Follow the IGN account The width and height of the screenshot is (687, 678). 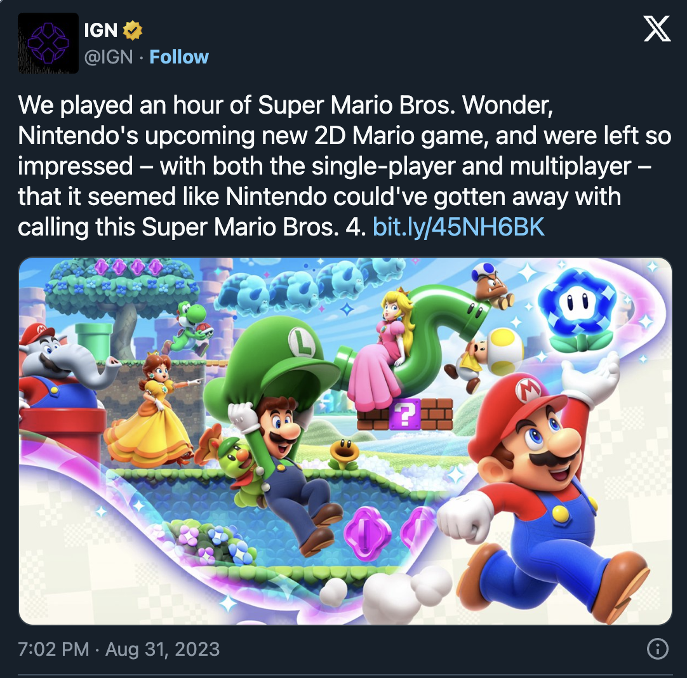pos(178,57)
